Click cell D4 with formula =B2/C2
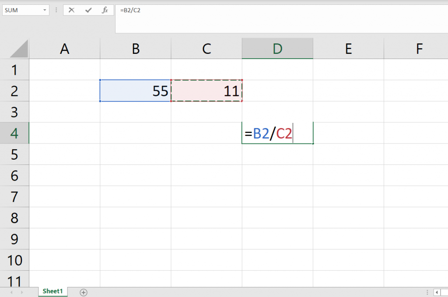 coord(277,133)
